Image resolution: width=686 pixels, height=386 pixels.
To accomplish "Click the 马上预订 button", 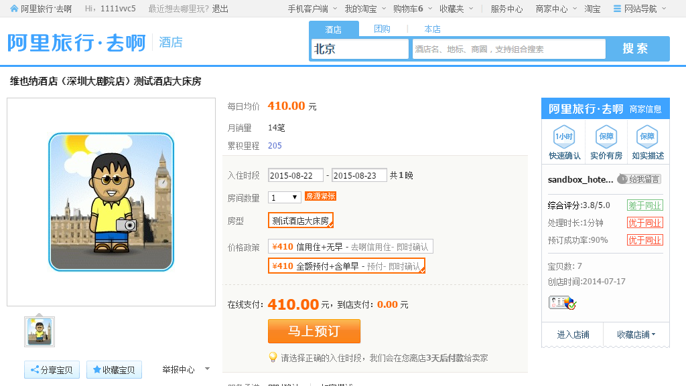I will pyautogui.click(x=314, y=331).
